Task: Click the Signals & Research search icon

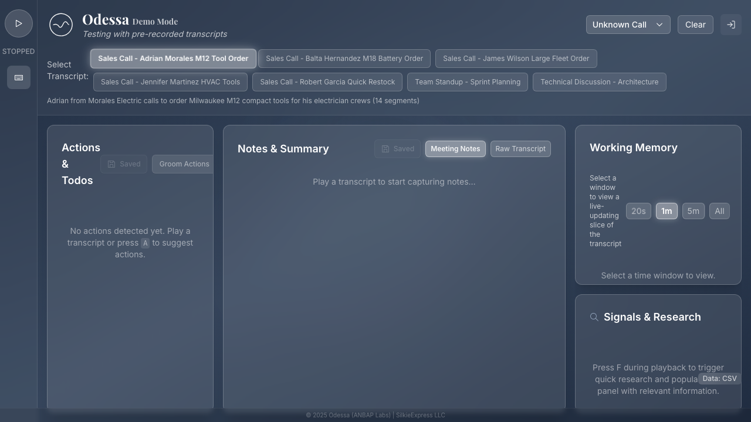Action: tap(594, 317)
